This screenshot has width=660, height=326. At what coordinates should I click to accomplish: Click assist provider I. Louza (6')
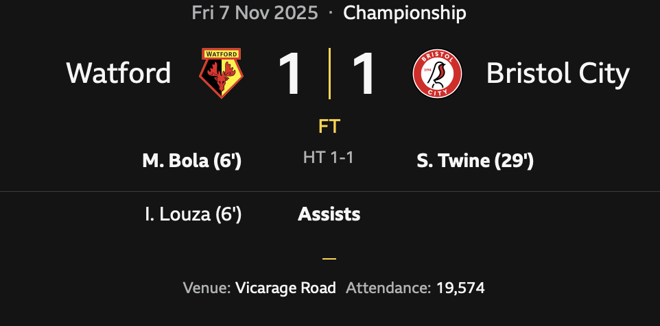click(x=193, y=214)
